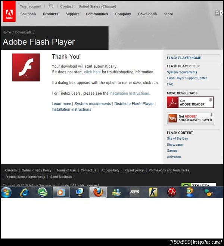224x246 pixels.
Task: Open Terms of Use
Action: (x=66, y=170)
